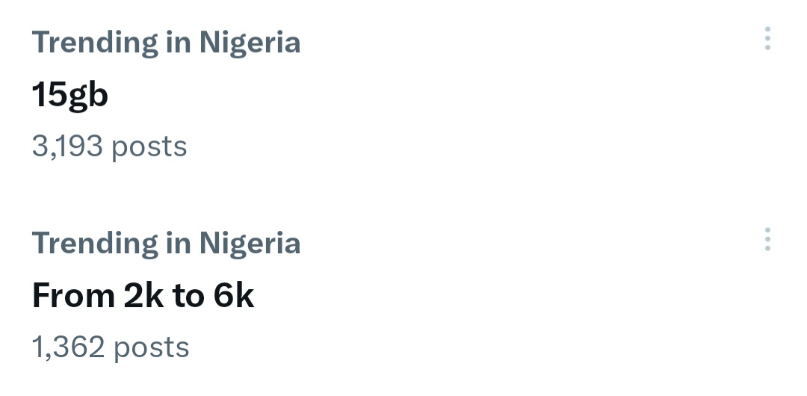Click the 1,362 posts count
The height and width of the screenshot is (396, 807).
pyautogui.click(x=111, y=347)
